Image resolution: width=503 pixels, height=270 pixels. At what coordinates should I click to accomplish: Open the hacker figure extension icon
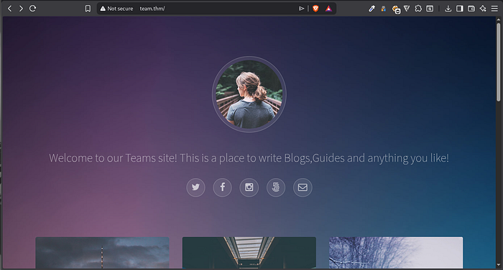click(383, 9)
